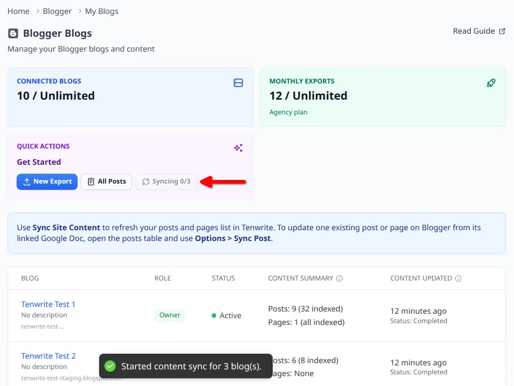Click the 'Agency plan' label
The height and width of the screenshot is (386, 514).
click(x=288, y=112)
